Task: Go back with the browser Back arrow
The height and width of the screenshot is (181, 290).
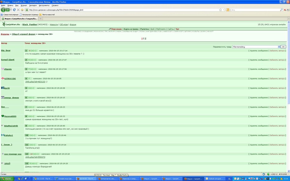Action: coord(3,10)
